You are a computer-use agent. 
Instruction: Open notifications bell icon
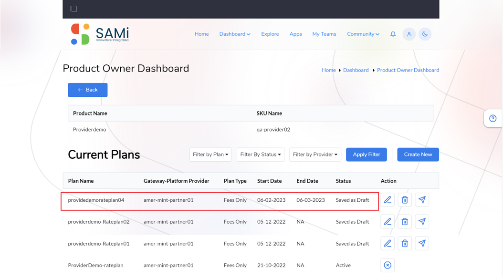click(393, 34)
